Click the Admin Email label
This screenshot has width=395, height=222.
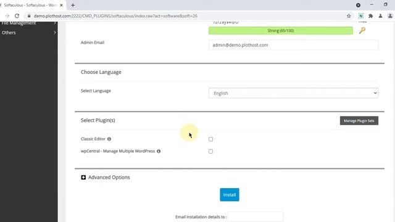point(93,43)
